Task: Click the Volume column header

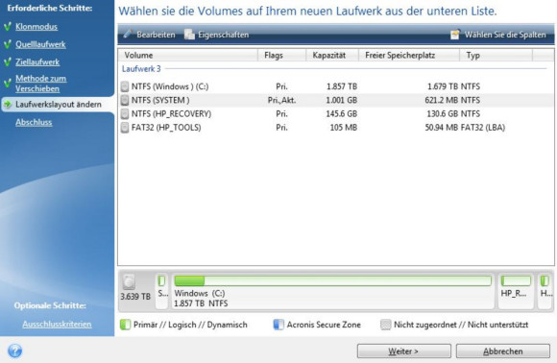Action: click(187, 55)
